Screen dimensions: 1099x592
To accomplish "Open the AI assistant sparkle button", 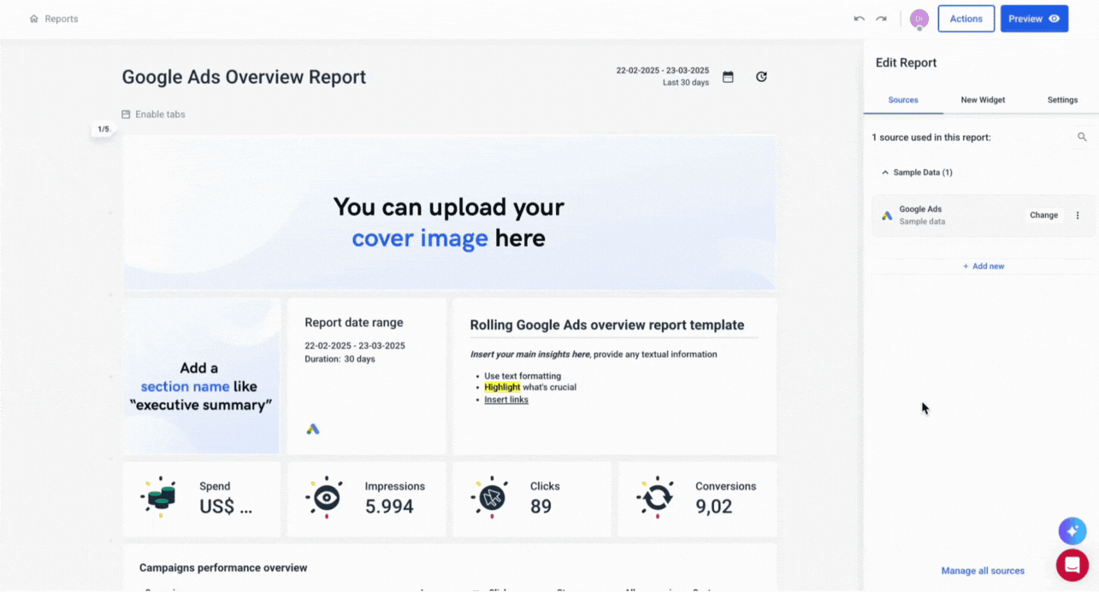I will [1072, 530].
